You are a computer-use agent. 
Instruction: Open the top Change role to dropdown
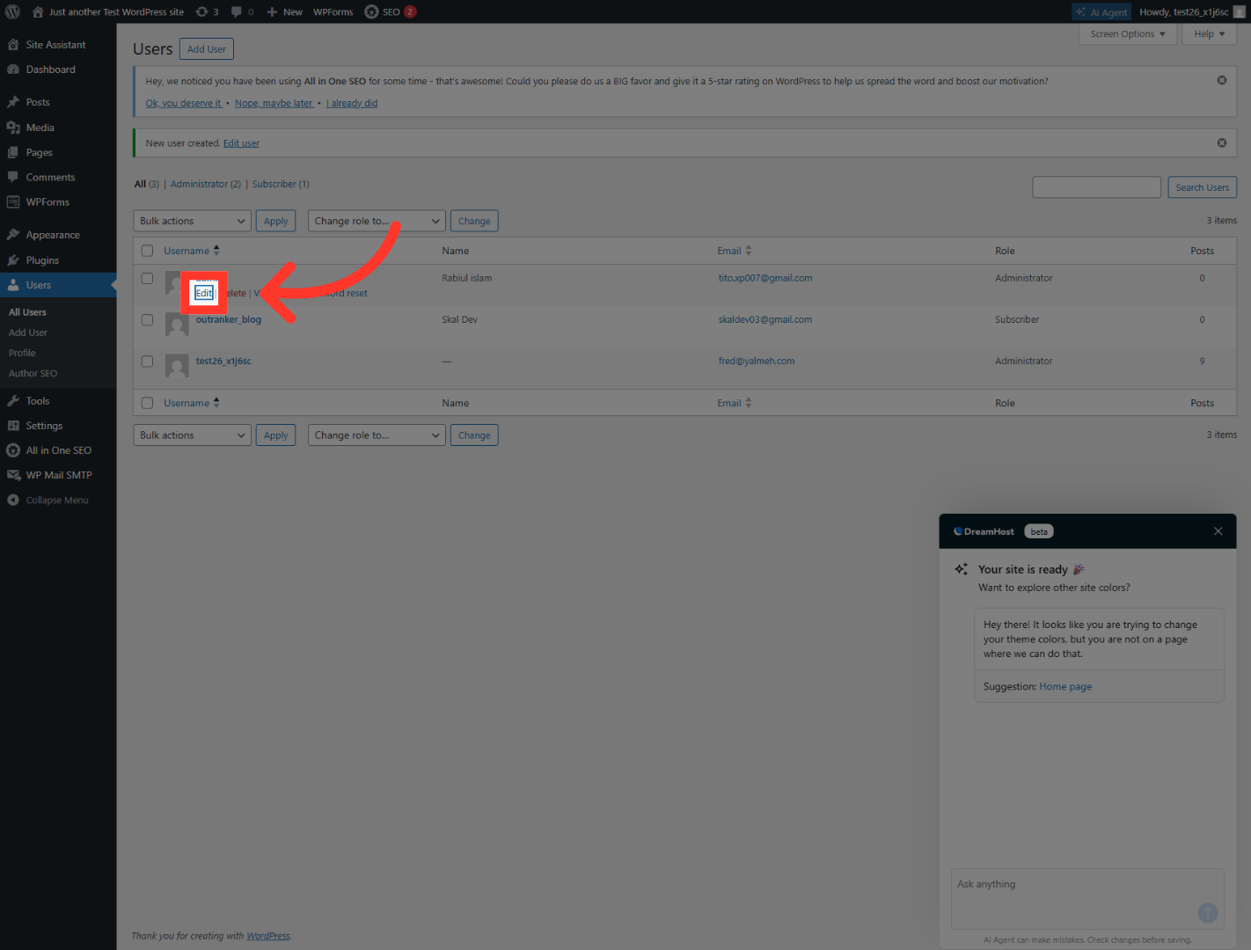[x=377, y=221]
